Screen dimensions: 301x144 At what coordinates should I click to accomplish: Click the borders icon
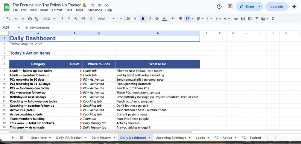(x=180, y=18)
